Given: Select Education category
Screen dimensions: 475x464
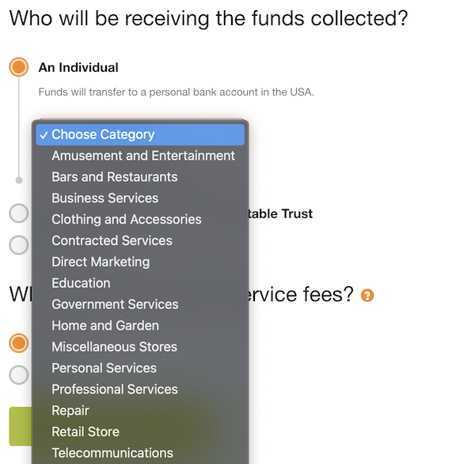Looking at the screenshot, I should 140,283.
